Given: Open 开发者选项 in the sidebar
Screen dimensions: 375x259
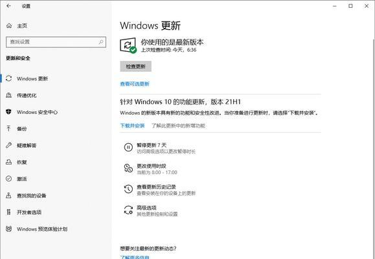Looking at the screenshot, I should point(29,212).
